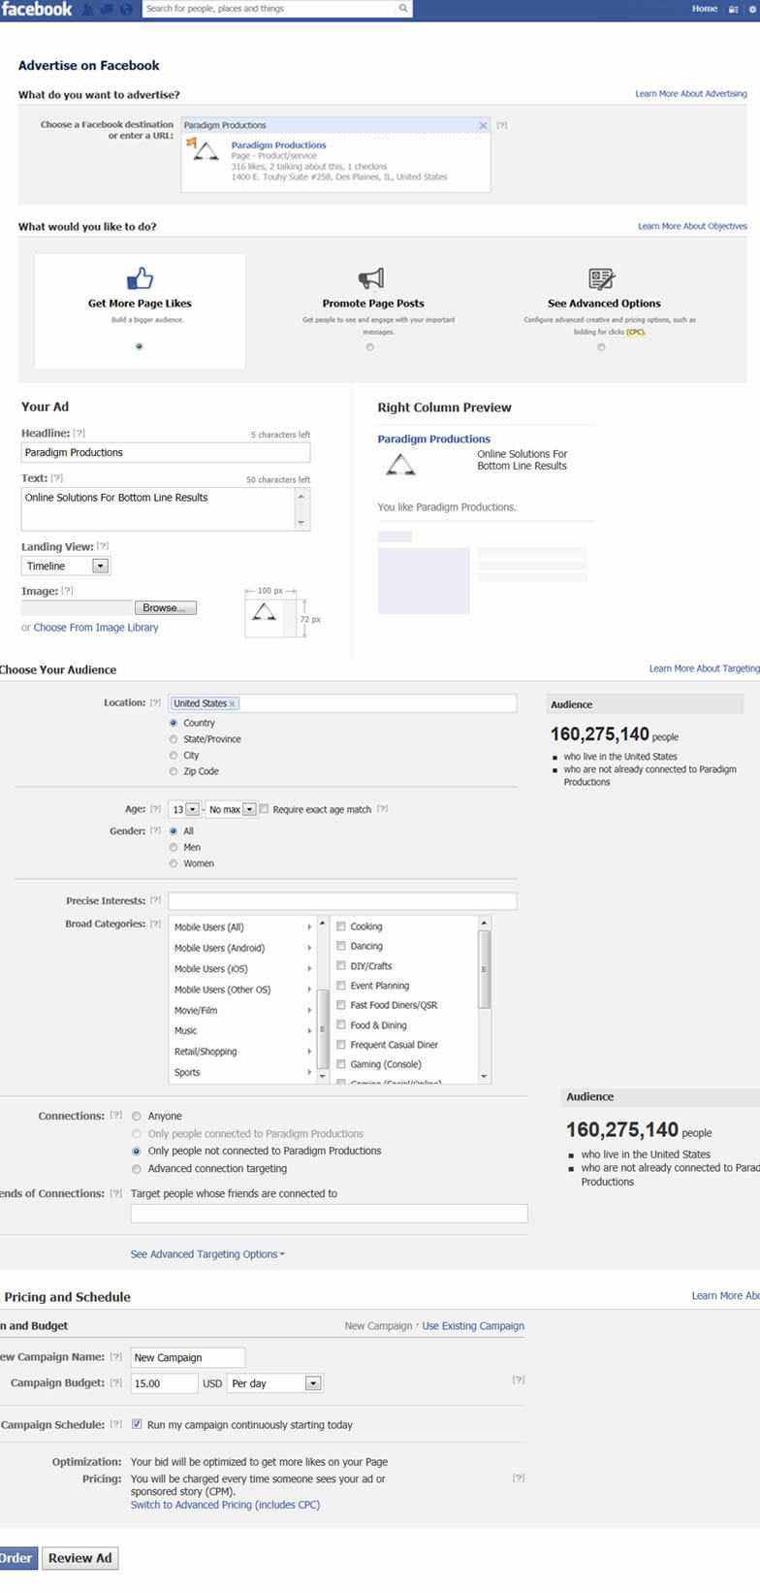
Task: Click the search magnifier icon in top bar
Action: 403,9
